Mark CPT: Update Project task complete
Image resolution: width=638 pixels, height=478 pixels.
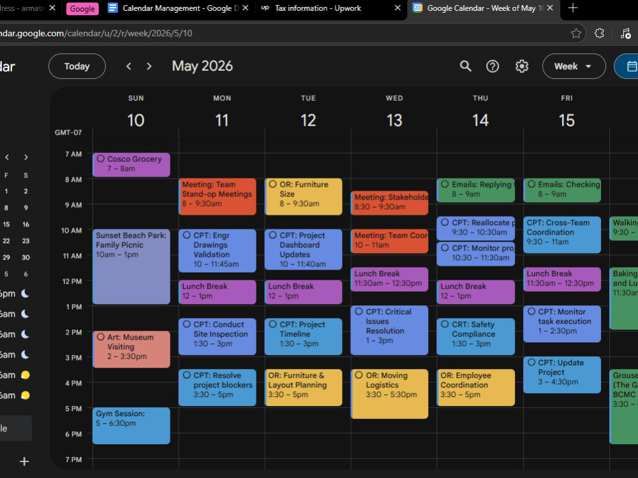point(531,362)
